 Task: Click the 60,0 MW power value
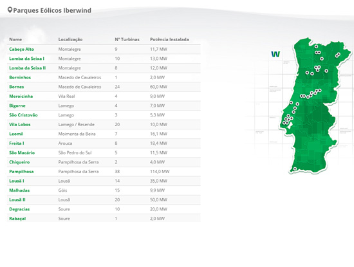158,87
